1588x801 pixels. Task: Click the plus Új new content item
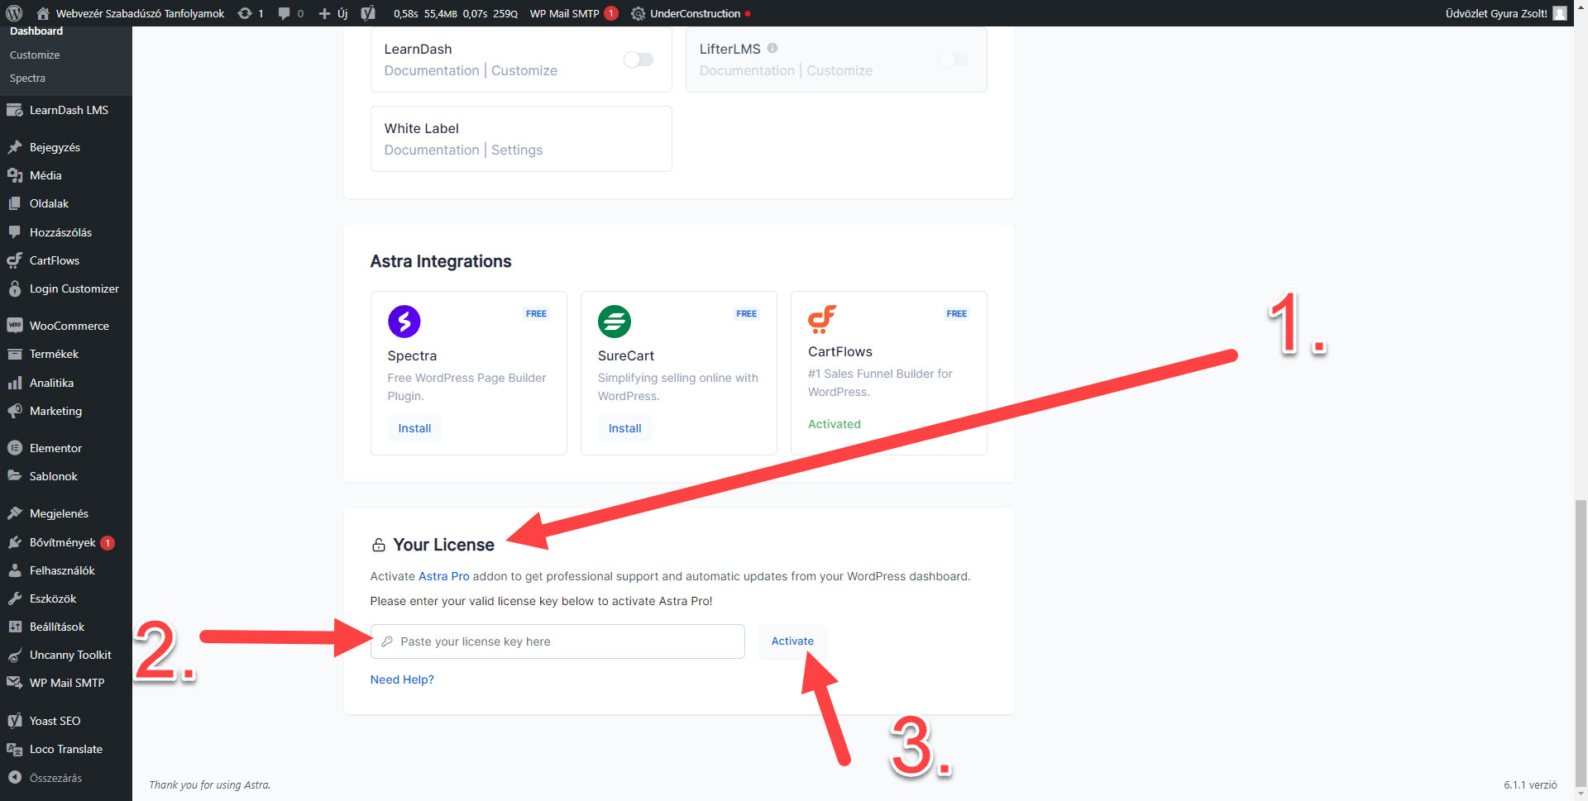pyautogui.click(x=332, y=13)
